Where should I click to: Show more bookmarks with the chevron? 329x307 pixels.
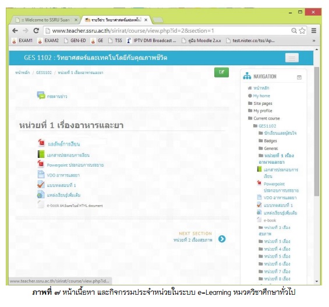(314, 41)
